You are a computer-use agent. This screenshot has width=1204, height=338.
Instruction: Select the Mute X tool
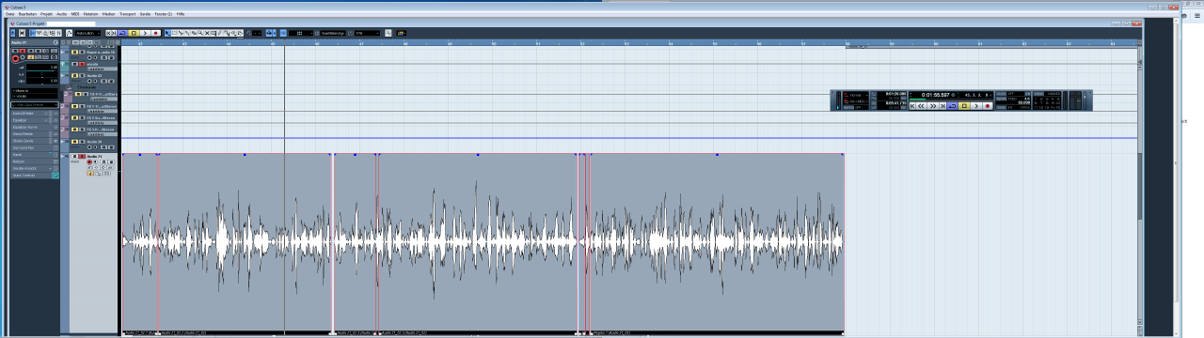207,33
